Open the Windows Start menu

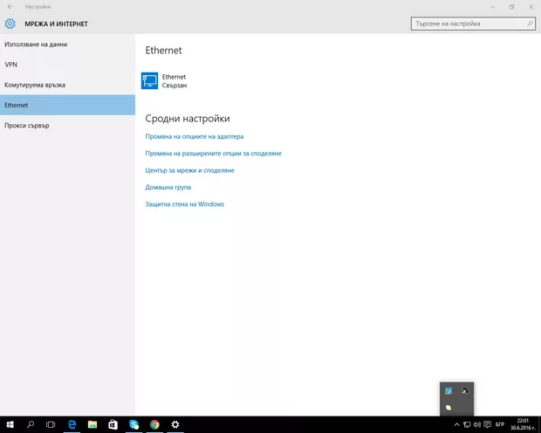pyautogui.click(x=10, y=424)
